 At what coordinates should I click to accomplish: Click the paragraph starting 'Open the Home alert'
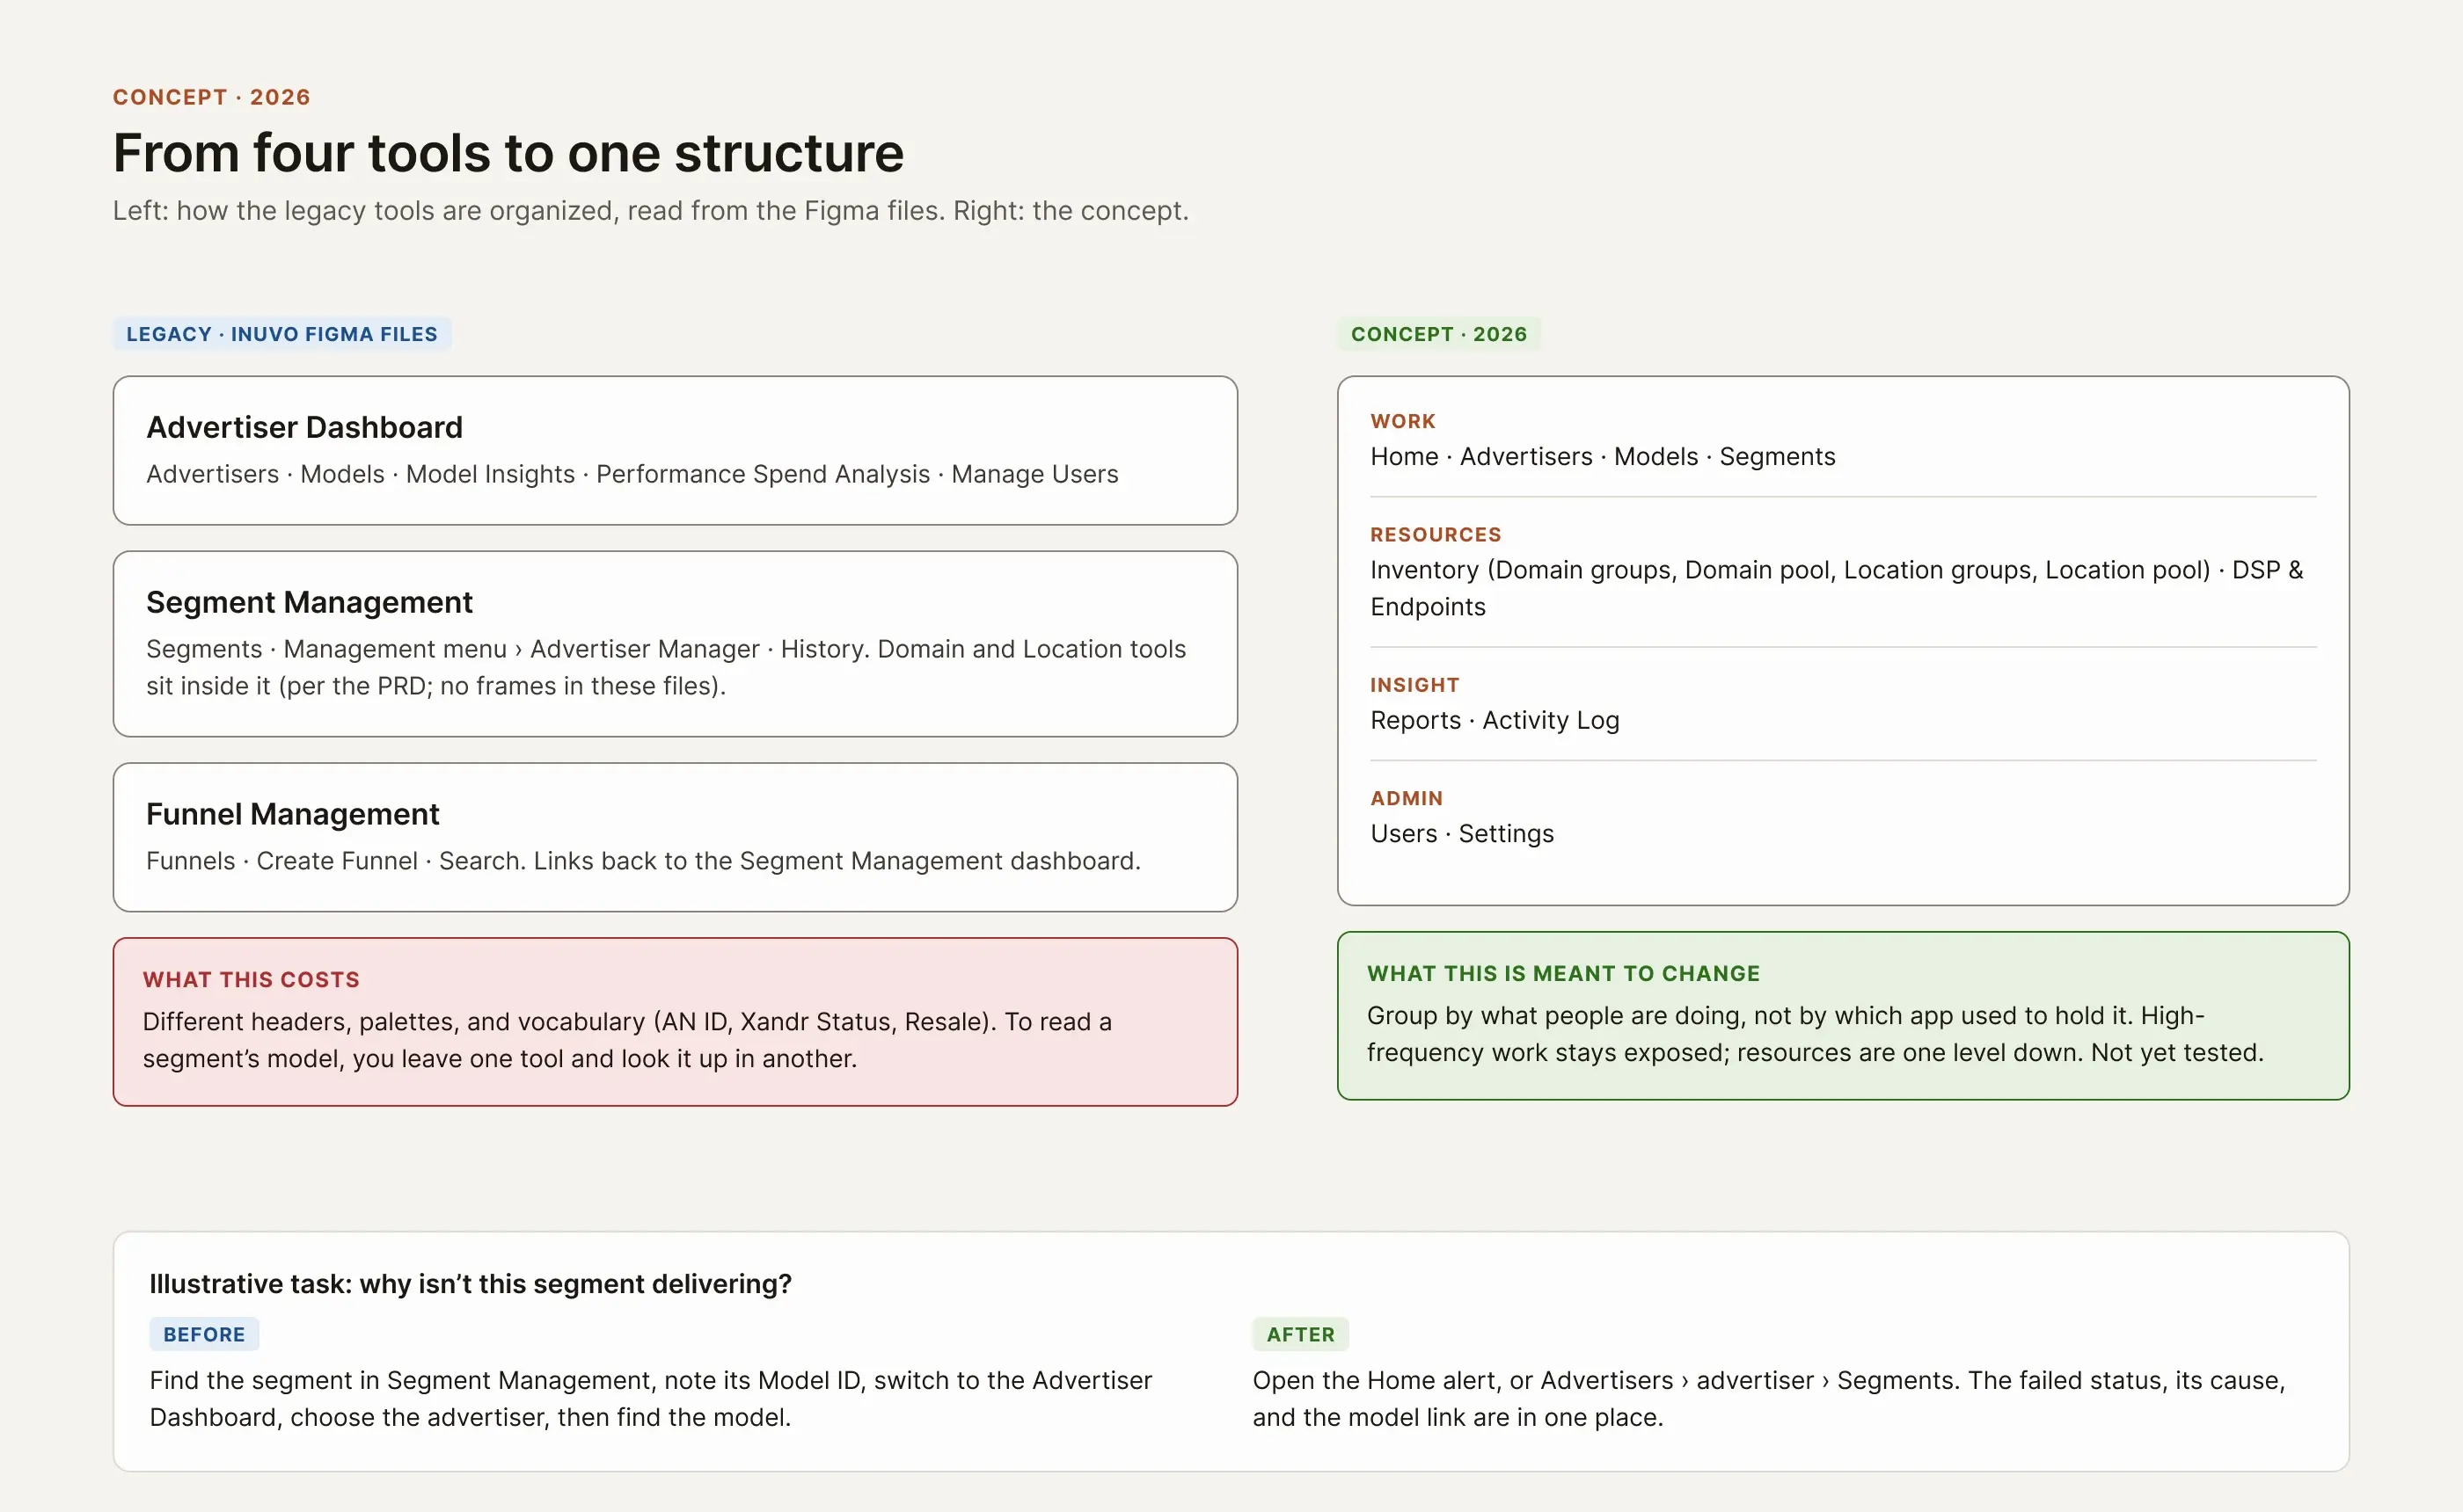point(1769,1399)
